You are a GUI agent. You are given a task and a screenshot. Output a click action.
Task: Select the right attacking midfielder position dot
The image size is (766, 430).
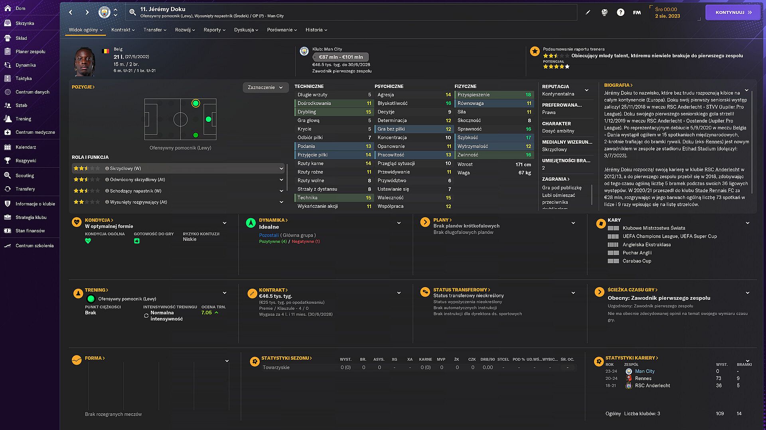[x=195, y=135]
